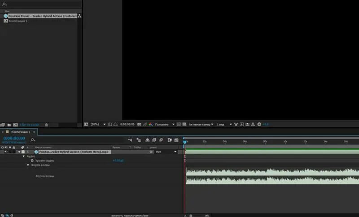Screen dimensions: 359x217
Task: Open the 1 вид view layout dropdown
Action: click(x=224, y=124)
